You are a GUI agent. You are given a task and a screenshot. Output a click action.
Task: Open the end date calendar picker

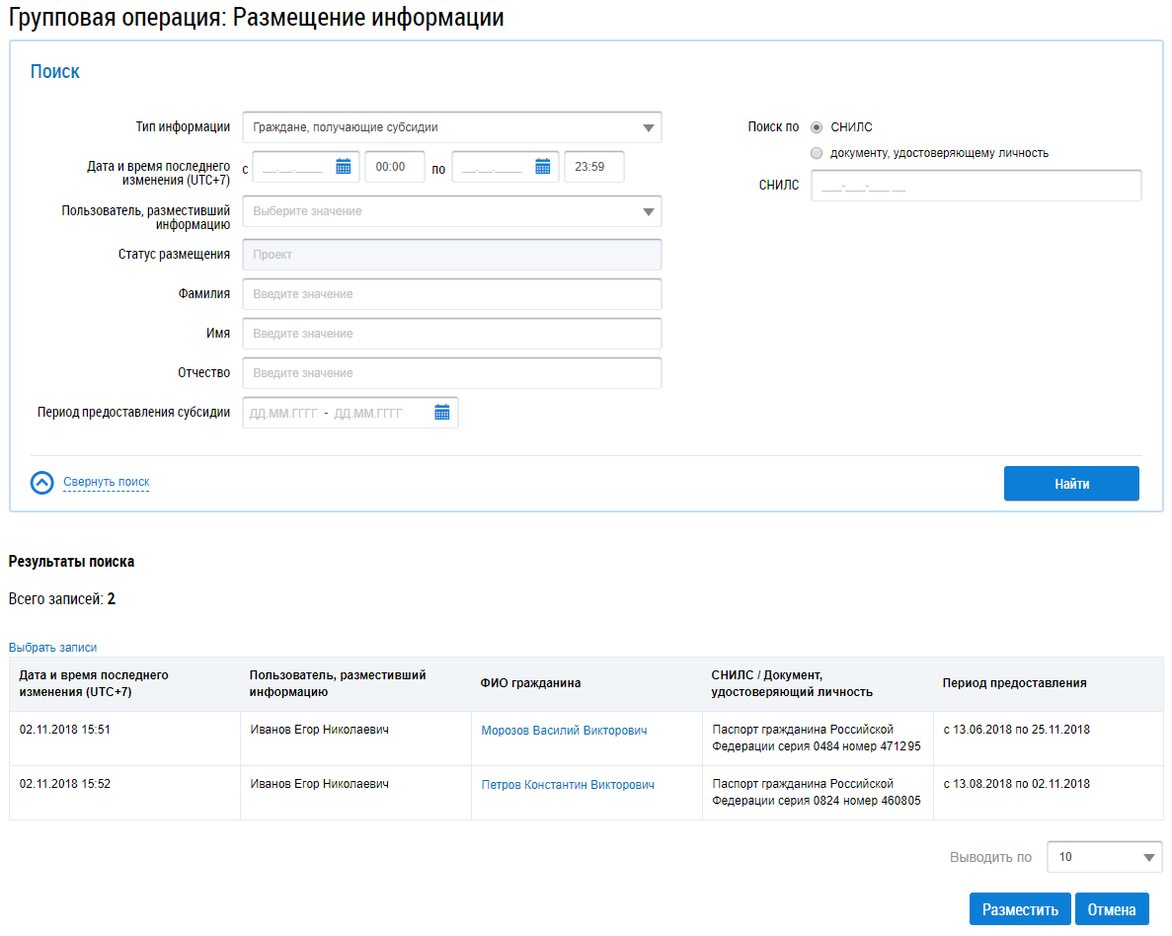click(x=542, y=167)
